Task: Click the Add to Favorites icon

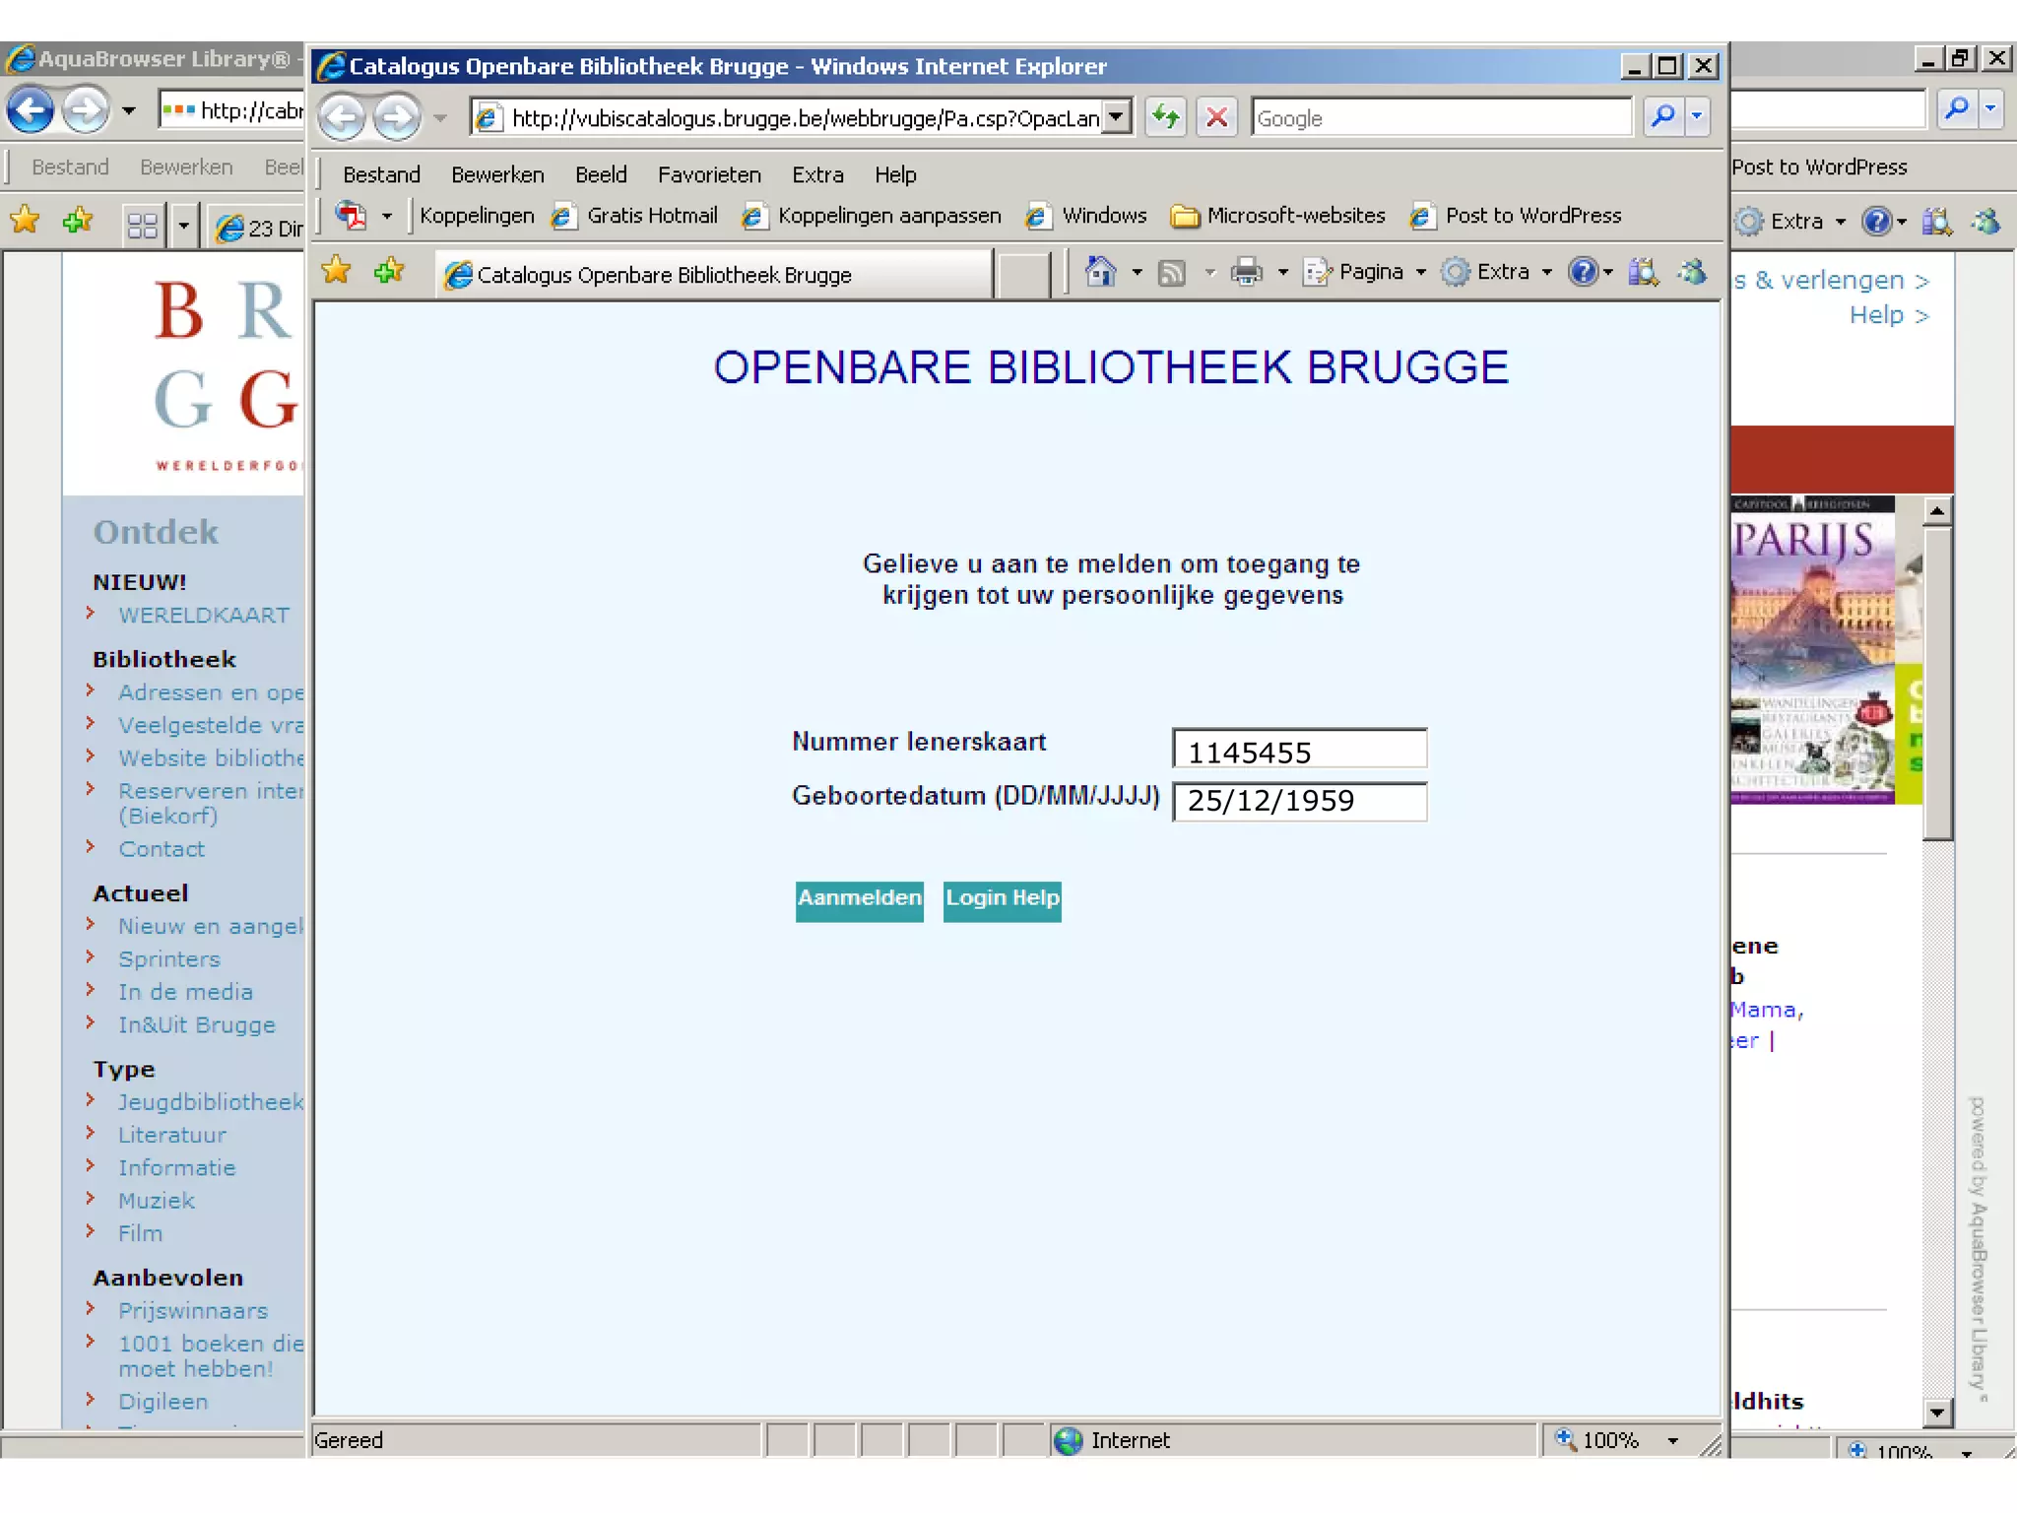Action: point(389,271)
